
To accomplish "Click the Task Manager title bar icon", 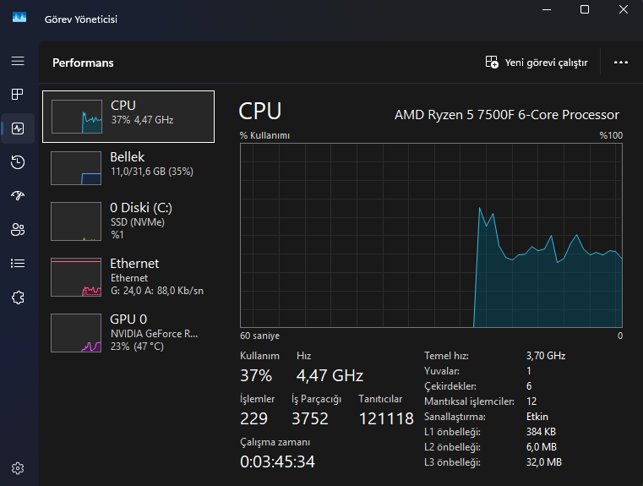I will (x=19, y=19).
